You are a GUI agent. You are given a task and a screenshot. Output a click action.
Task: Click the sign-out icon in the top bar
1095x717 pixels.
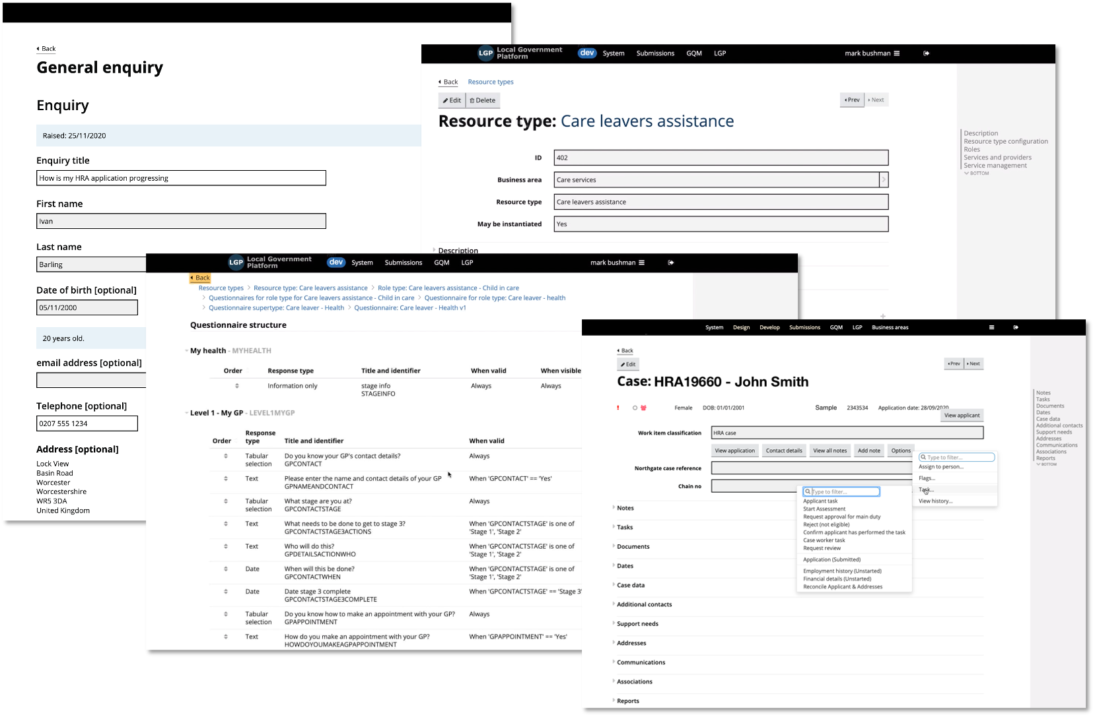pos(926,53)
